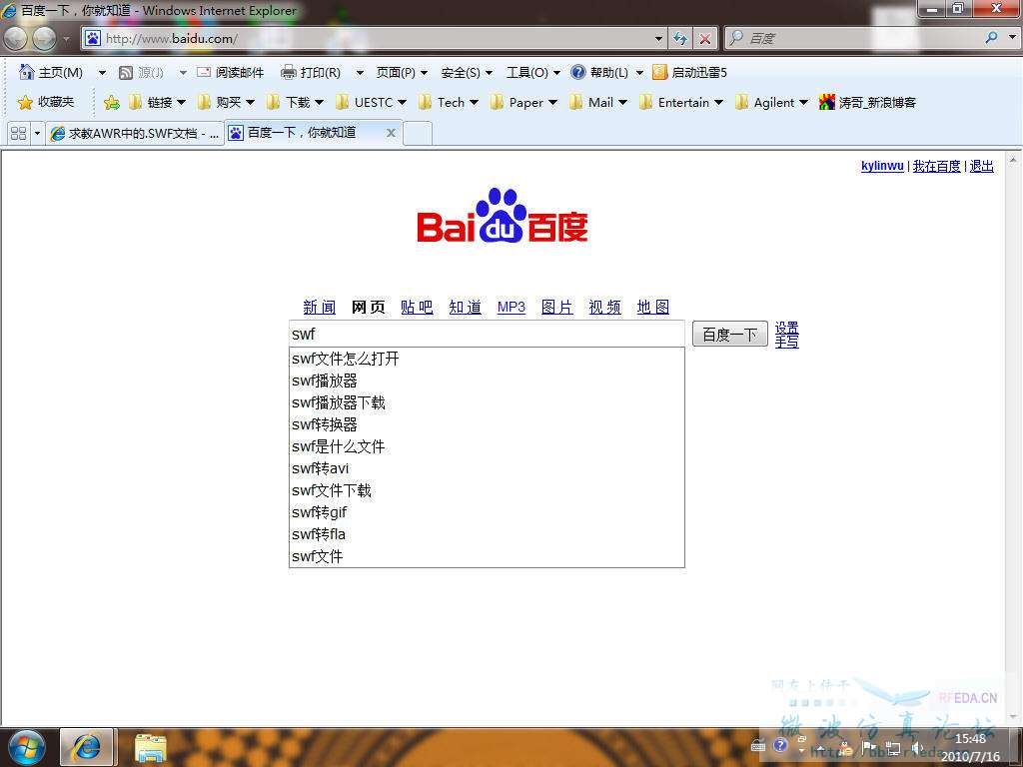Click the 设置 settings link
The height and width of the screenshot is (767, 1023).
[787, 328]
